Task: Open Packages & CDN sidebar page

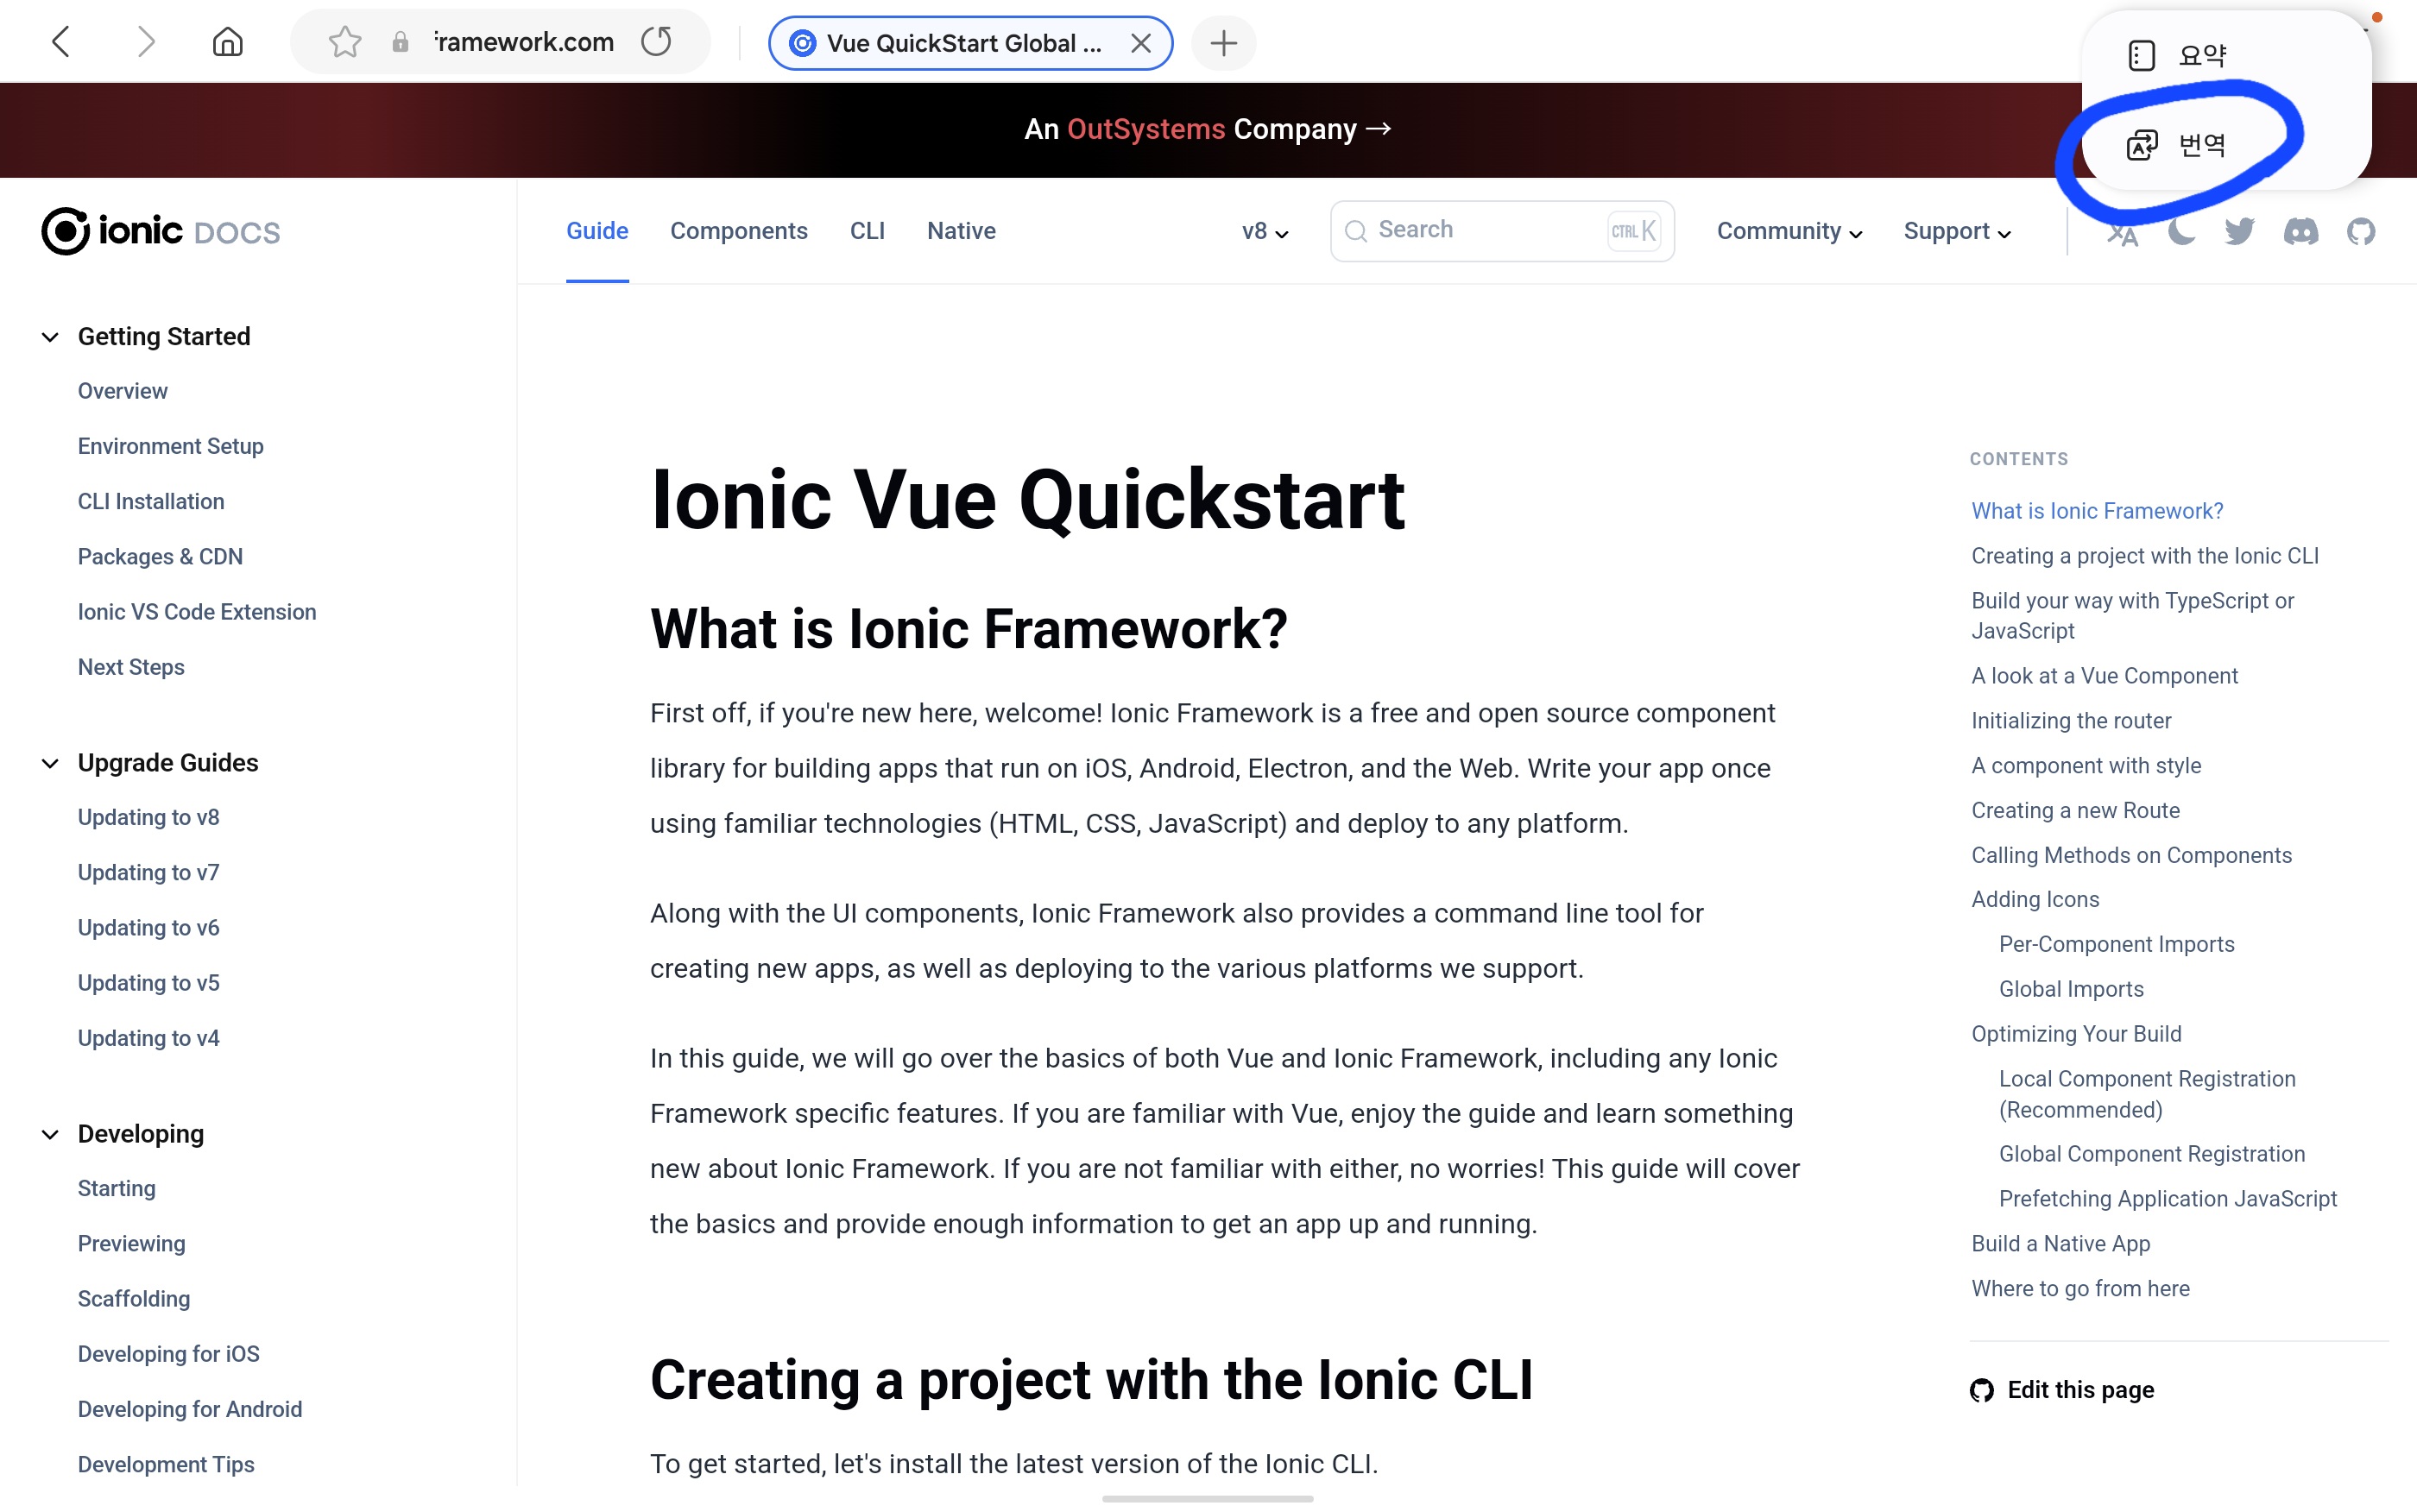Action: tap(160, 557)
